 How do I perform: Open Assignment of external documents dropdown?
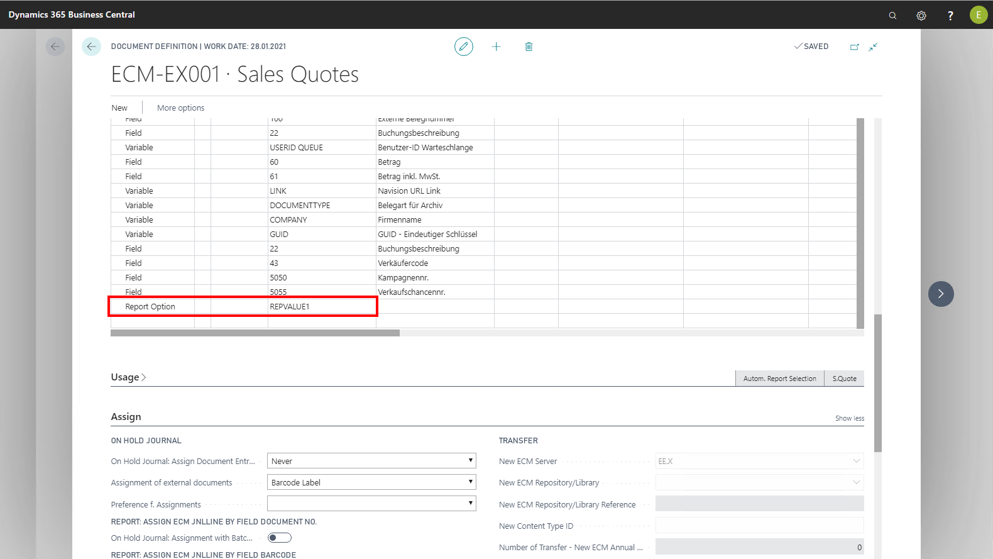pos(371,482)
